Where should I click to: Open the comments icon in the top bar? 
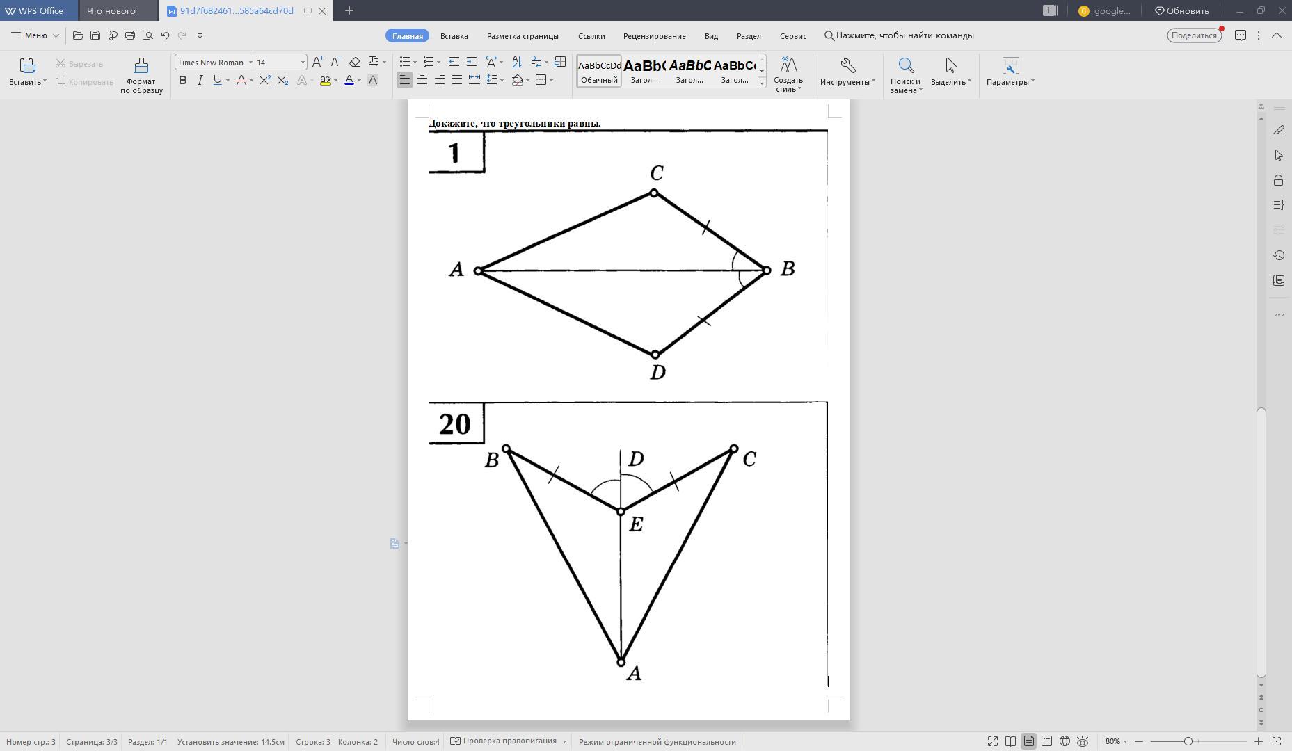coord(1241,35)
